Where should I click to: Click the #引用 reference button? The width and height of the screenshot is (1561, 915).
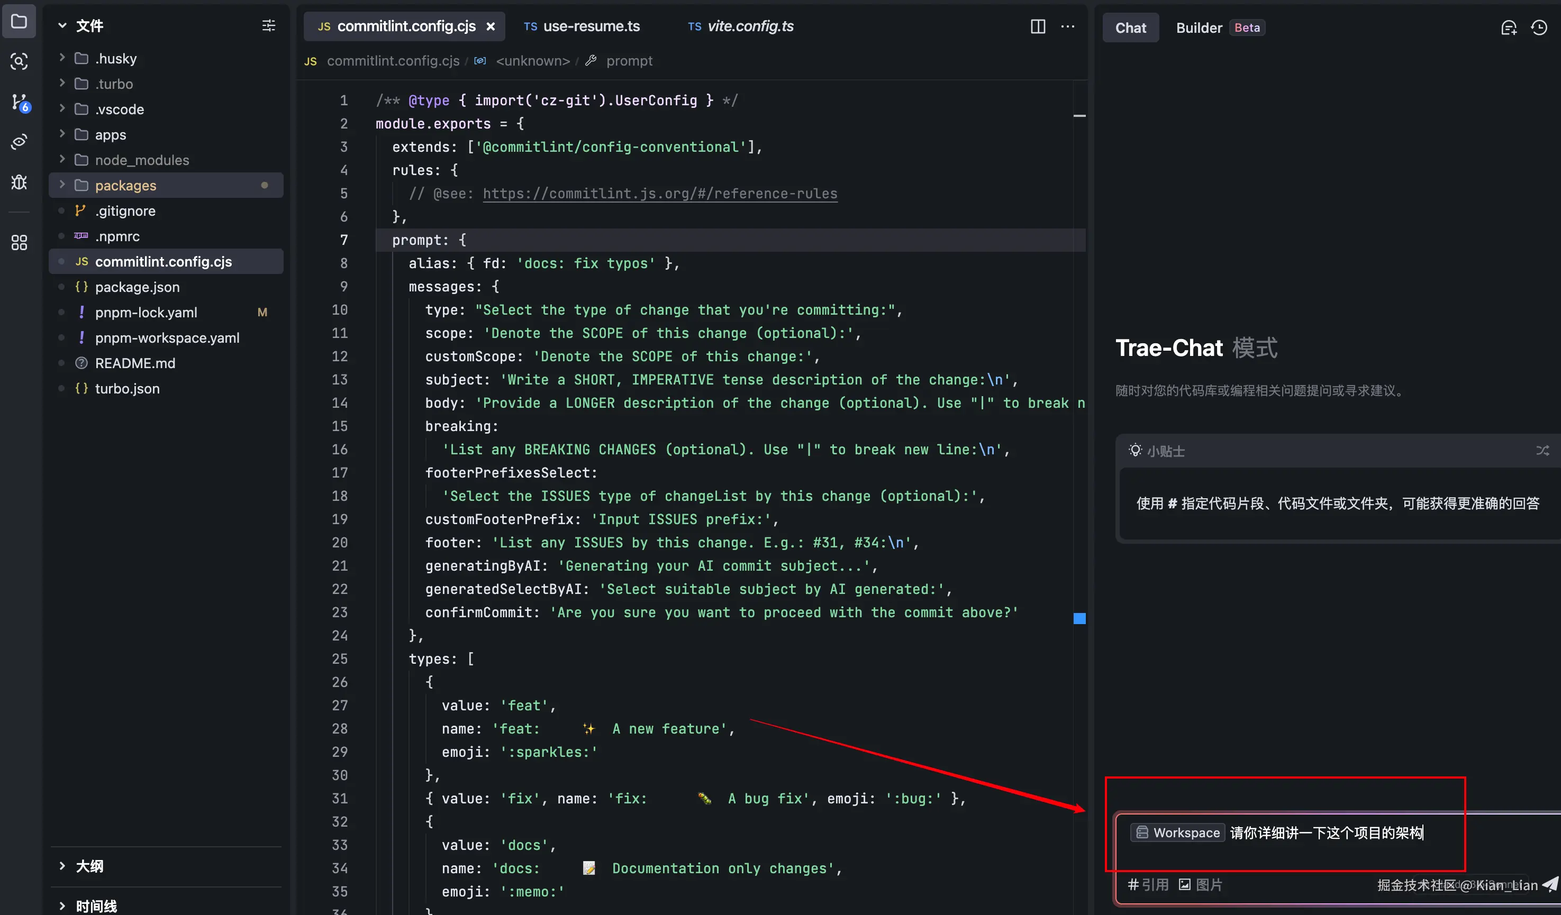coord(1148,885)
